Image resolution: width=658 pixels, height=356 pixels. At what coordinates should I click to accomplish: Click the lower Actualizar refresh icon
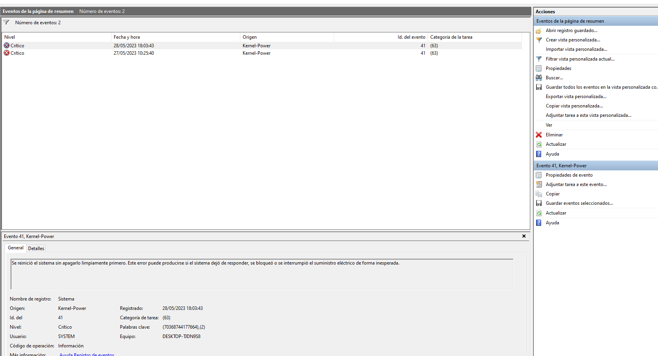539,213
